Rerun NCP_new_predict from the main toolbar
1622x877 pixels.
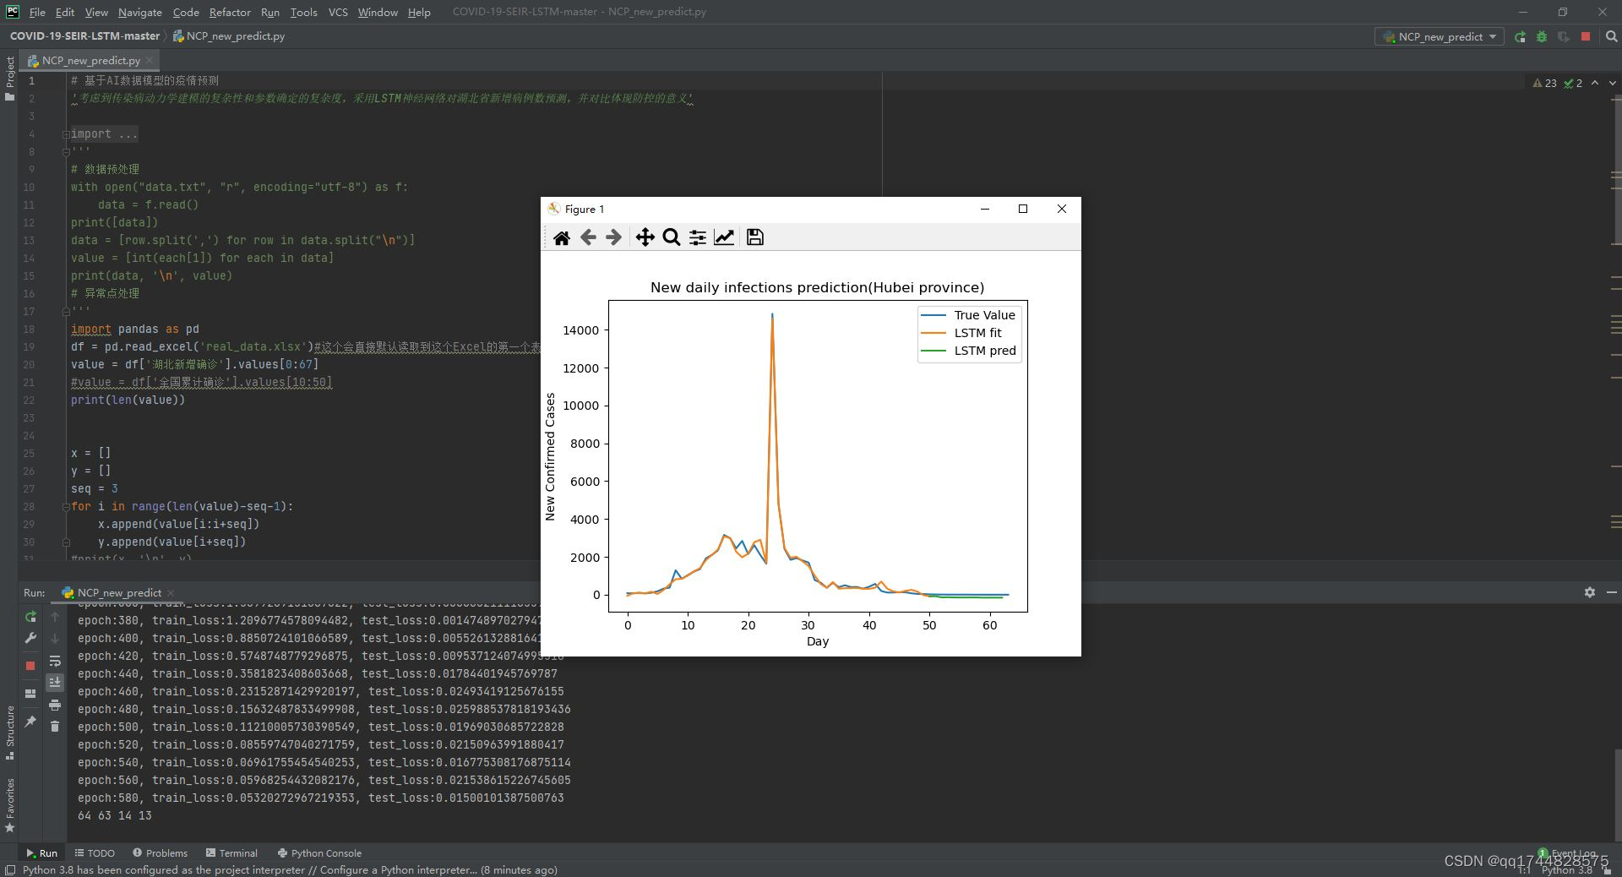coord(1520,36)
